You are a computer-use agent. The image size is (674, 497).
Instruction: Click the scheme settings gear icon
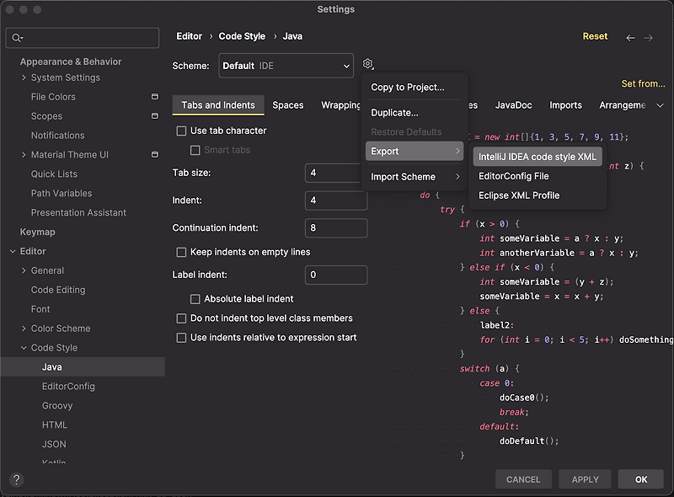(x=367, y=63)
